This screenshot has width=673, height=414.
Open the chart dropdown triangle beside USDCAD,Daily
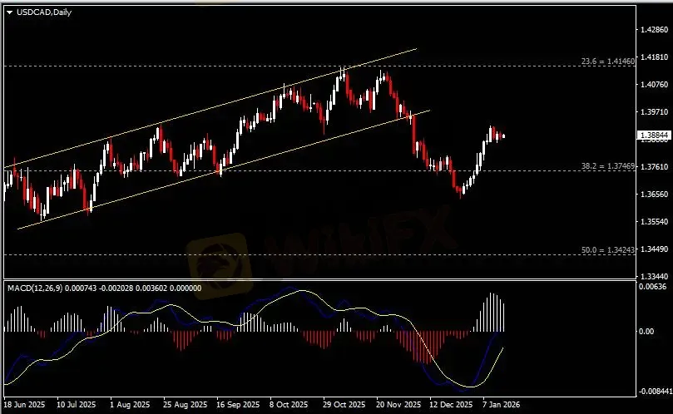point(9,12)
